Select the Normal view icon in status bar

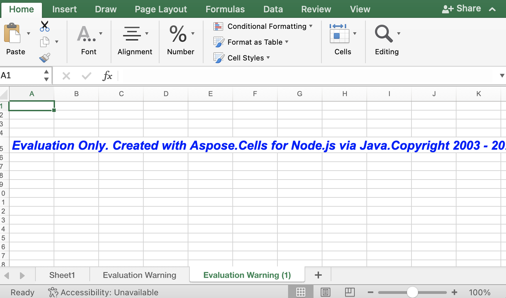[301, 292]
